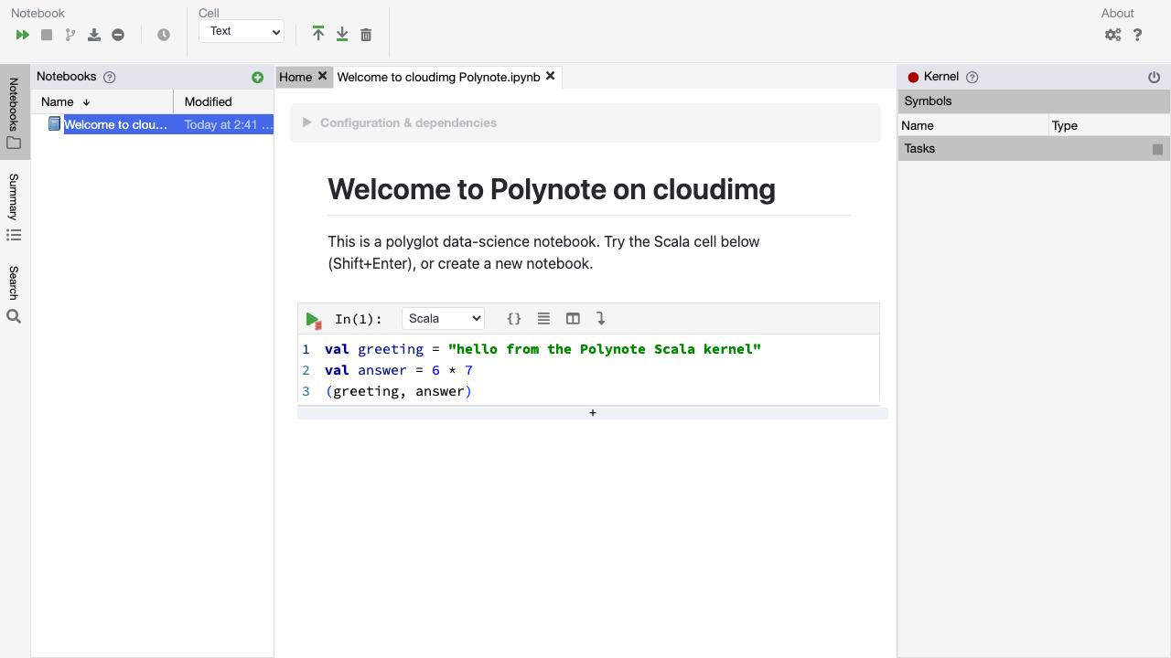Delete the cell with the trash icon
This screenshot has width=1171, height=658.
(x=366, y=35)
